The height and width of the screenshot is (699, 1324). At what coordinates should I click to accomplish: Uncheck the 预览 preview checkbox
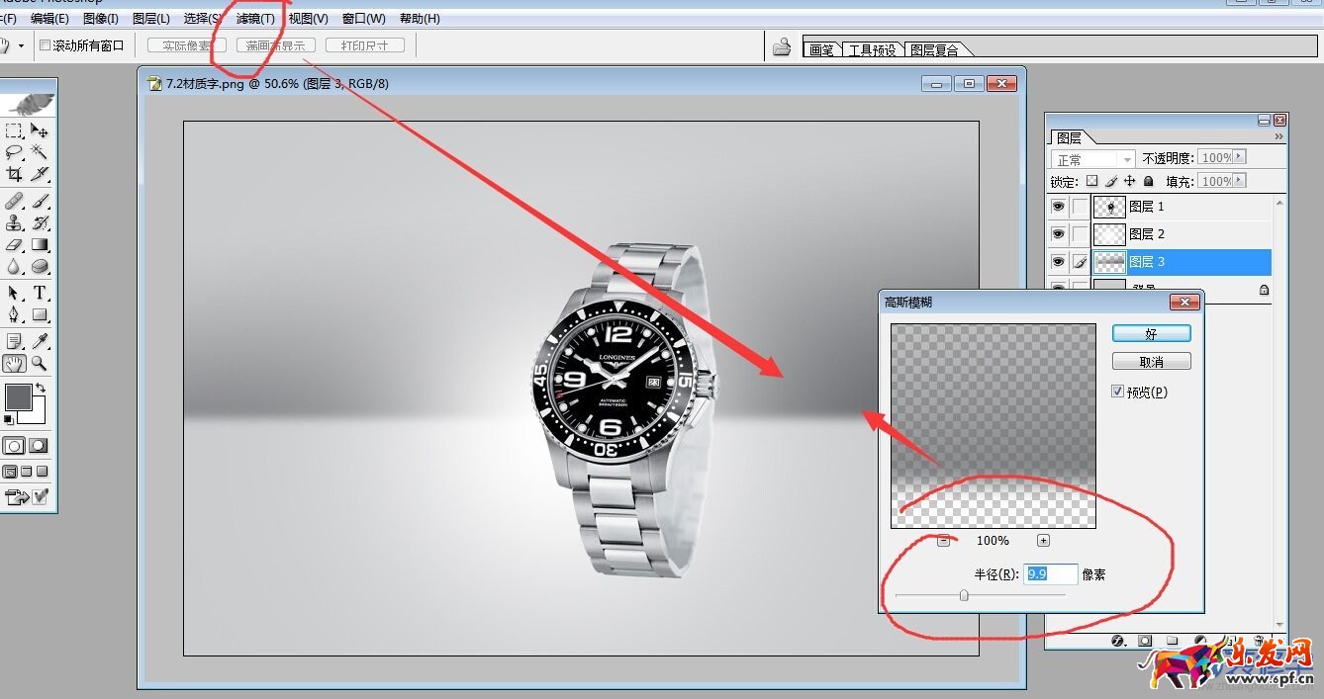coord(1118,393)
